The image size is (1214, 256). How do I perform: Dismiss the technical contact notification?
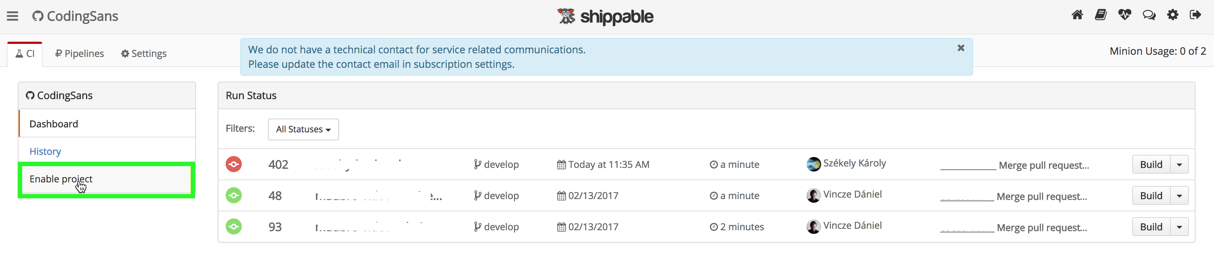click(961, 48)
